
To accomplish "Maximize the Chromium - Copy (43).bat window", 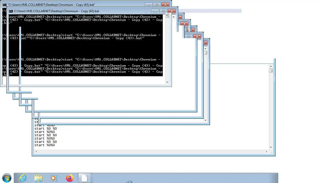I will pyautogui.click(x=157, y=5).
